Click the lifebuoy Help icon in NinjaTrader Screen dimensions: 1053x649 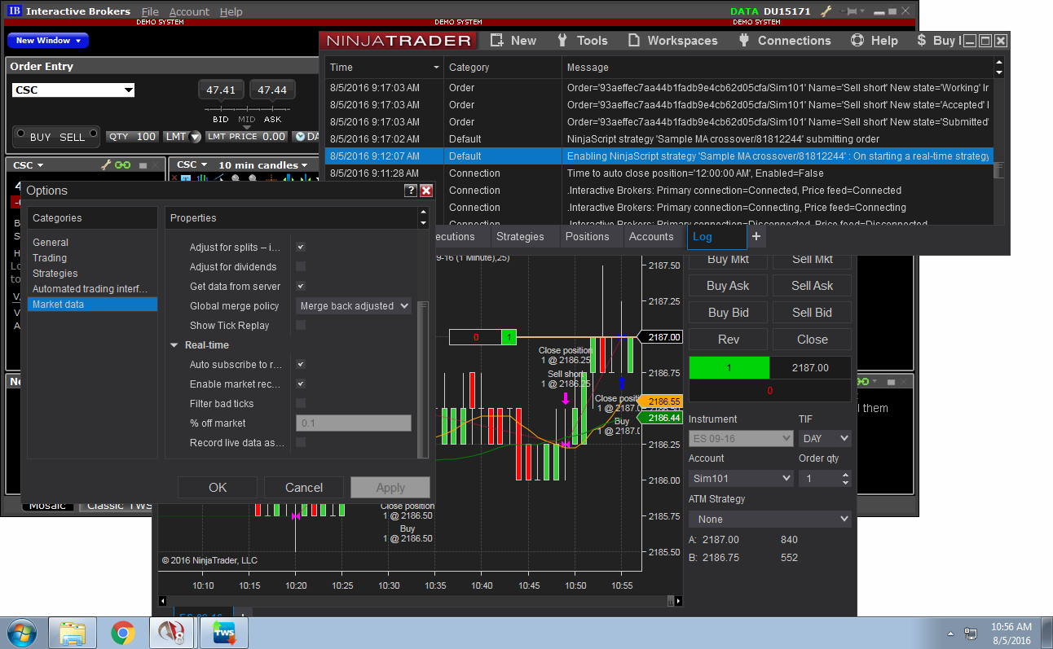[x=857, y=41]
